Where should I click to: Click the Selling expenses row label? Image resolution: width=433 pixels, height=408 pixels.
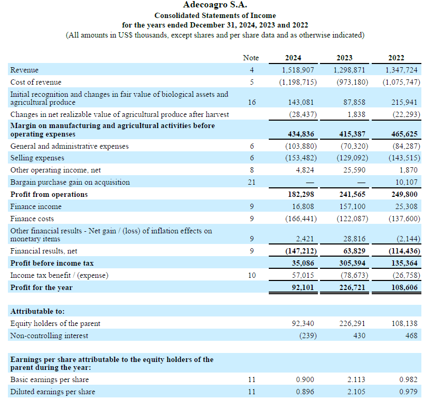[x=37, y=158]
